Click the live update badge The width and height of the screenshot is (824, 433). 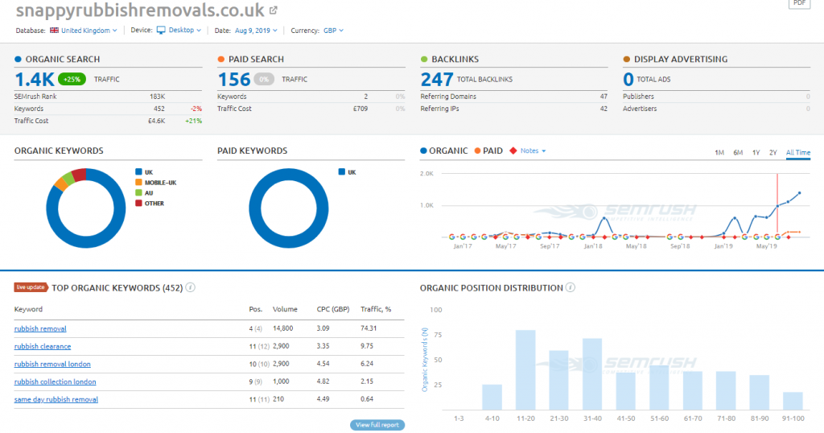pyautogui.click(x=31, y=287)
